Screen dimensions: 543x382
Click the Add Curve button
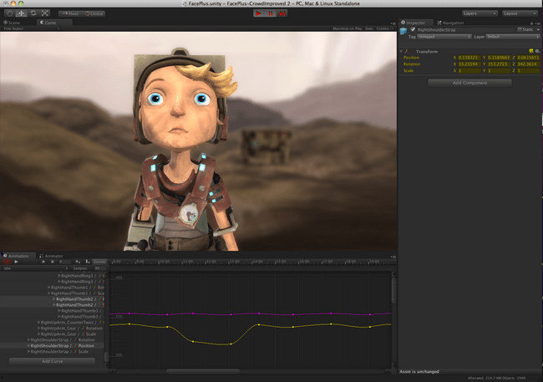tap(53, 361)
